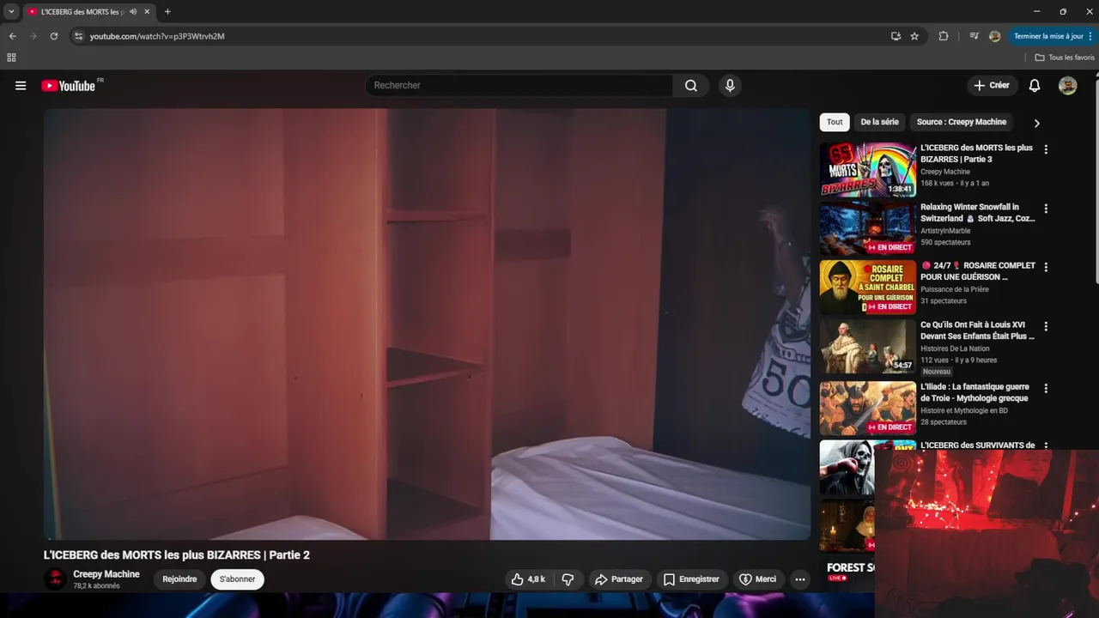Open a new browser tab
Image resolution: width=1099 pixels, height=618 pixels.
pyautogui.click(x=167, y=12)
